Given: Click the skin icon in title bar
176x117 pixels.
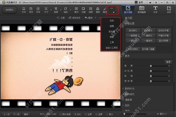Looking at the screenshot, I should (x=150, y=2).
